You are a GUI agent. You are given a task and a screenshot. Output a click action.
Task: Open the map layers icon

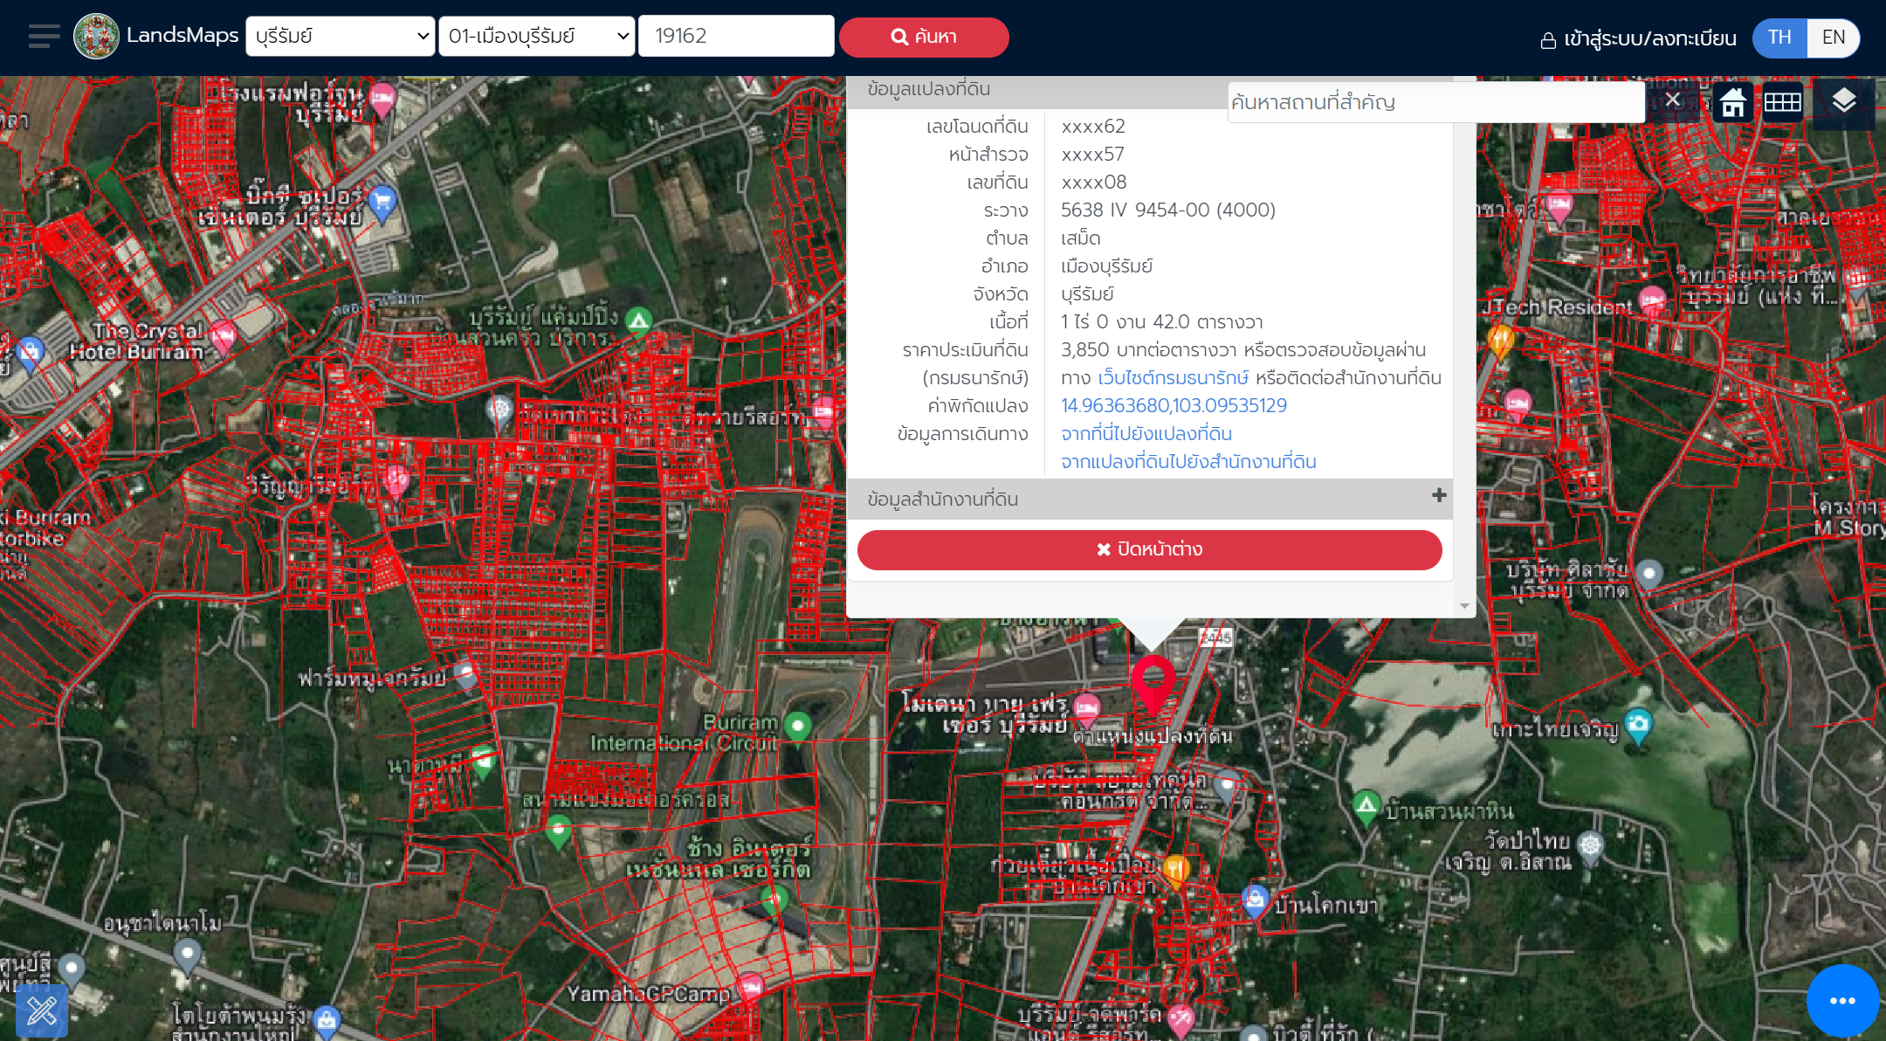point(1843,101)
